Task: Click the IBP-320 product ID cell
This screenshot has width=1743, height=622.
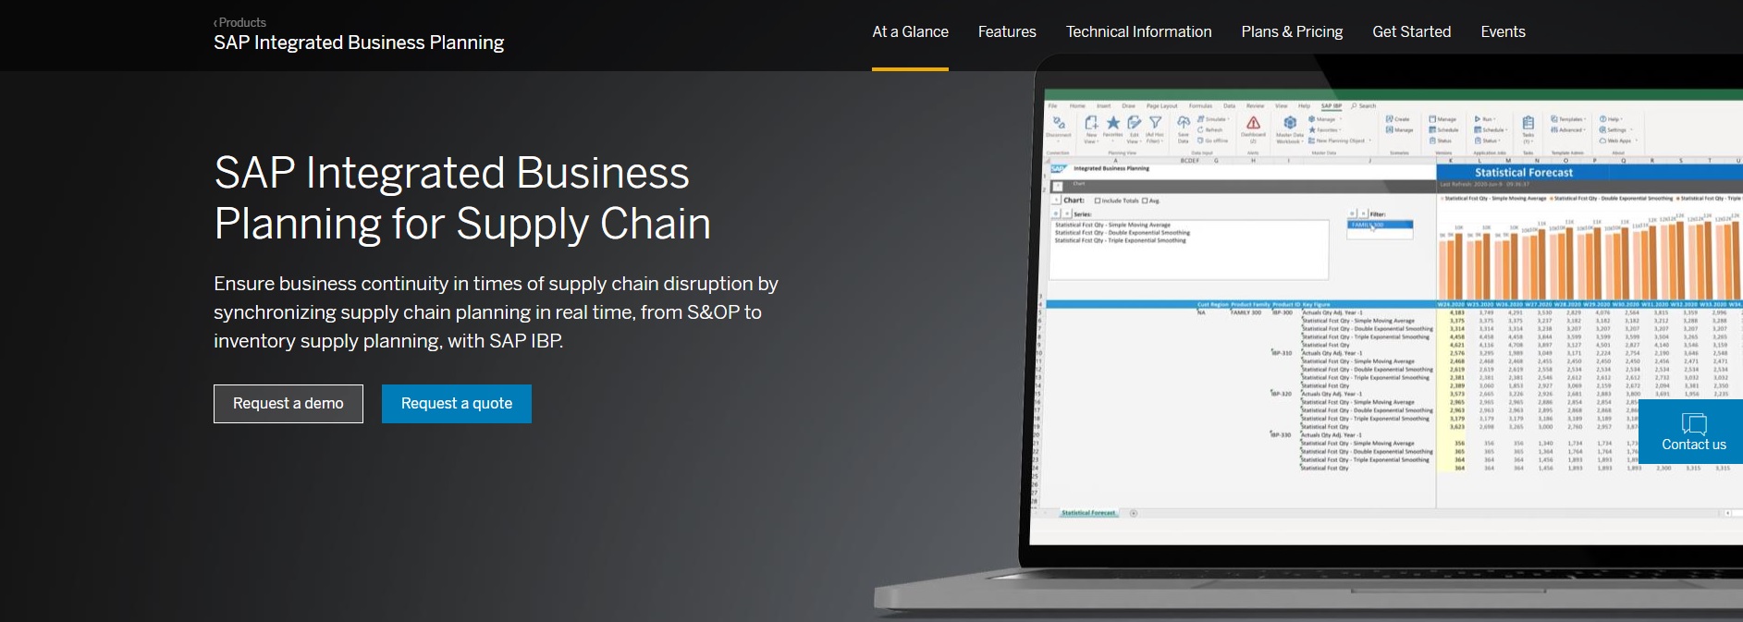Action: (x=1282, y=394)
